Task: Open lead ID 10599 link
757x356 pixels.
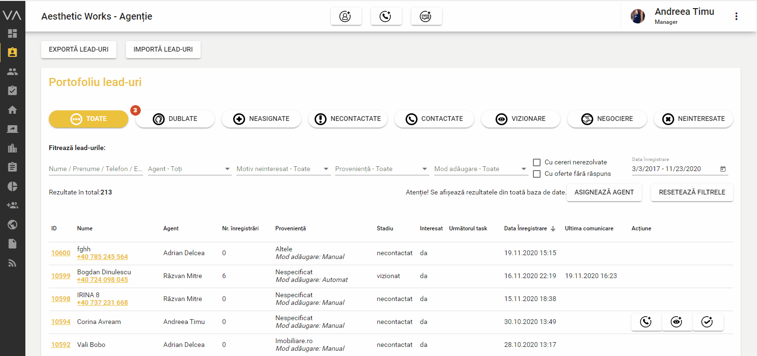Action: click(x=61, y=276)
